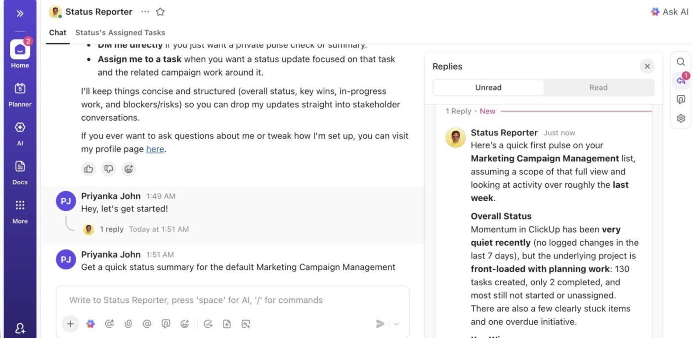
Task: Expand the thread under Priyanka's message
Action: pyautogui.click(x=112, y=229)
